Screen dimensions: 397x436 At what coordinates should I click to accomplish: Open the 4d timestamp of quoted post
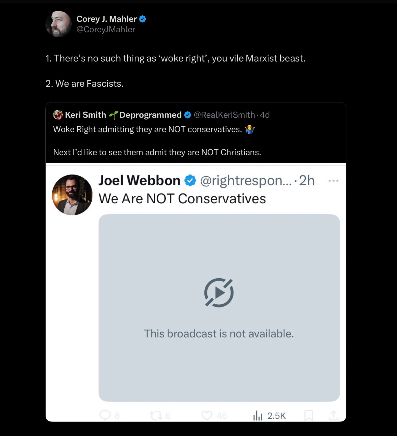(265, 115)
